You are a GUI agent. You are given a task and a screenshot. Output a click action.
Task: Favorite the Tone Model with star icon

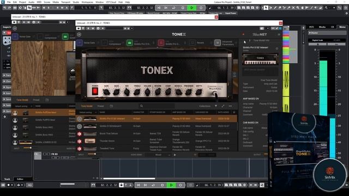coord(277,48)
